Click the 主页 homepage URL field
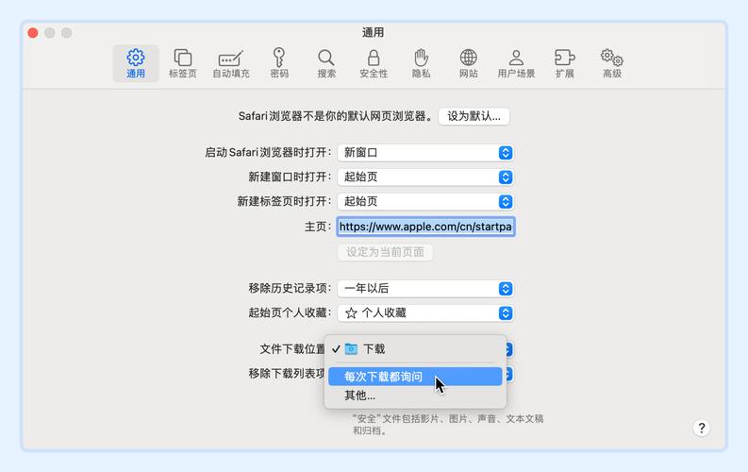Screen dimensions: 748x472 click(x=425, y=227)
